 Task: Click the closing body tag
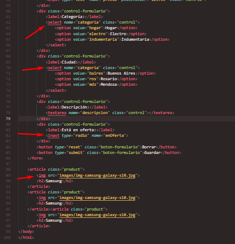[x=26, y=232]
